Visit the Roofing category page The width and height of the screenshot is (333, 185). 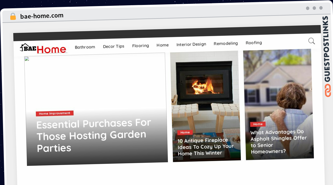[x=254, y=43]
